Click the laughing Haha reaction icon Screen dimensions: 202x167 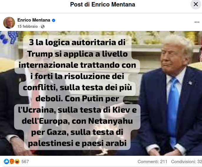click(x=17, y=161)
